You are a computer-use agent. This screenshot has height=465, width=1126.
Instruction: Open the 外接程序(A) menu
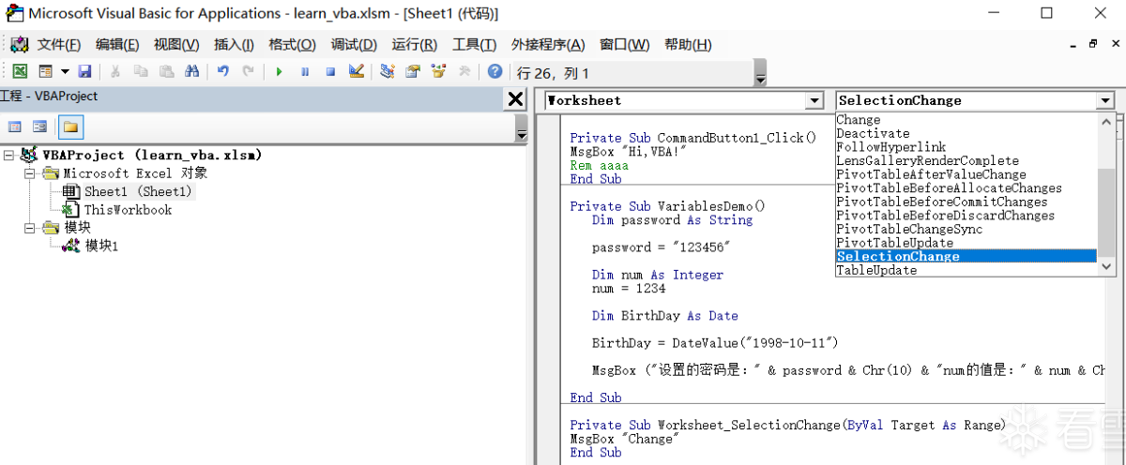(x=548, y=45)
